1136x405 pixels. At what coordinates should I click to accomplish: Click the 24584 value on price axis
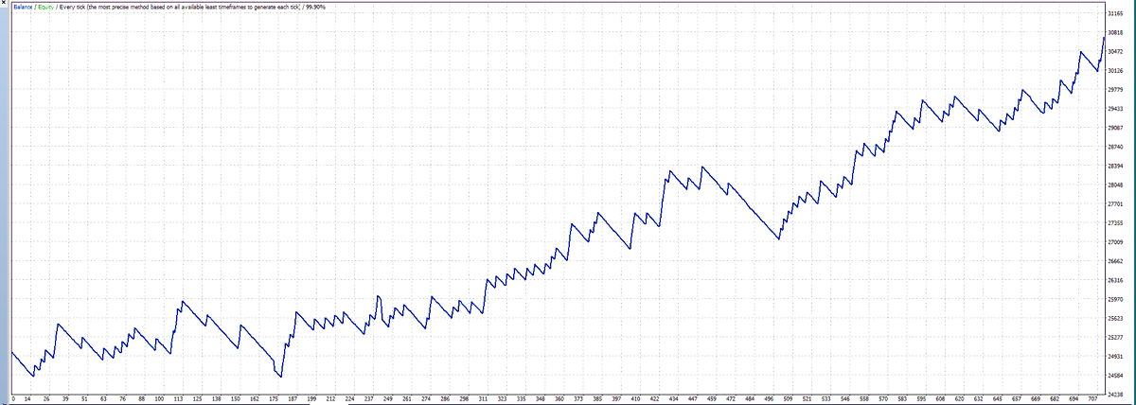pos(1113,376)
